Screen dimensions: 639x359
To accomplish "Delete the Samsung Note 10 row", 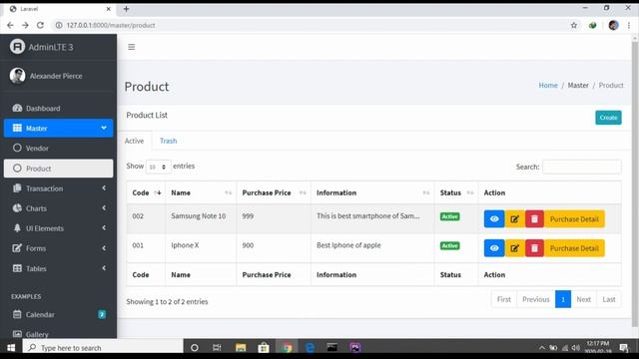I will click(534, 219).
